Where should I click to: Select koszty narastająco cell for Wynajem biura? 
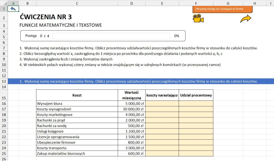click(162, 104)
